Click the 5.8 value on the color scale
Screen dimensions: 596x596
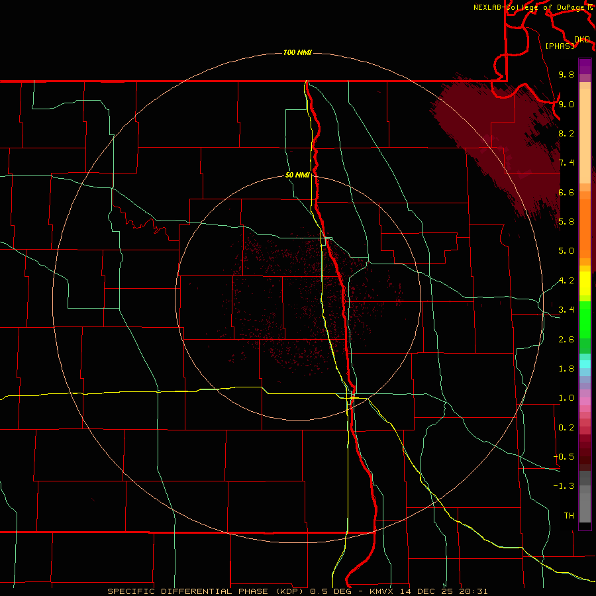(566, 221)
